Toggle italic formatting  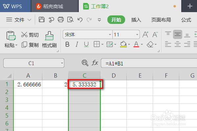click(77, 44)
